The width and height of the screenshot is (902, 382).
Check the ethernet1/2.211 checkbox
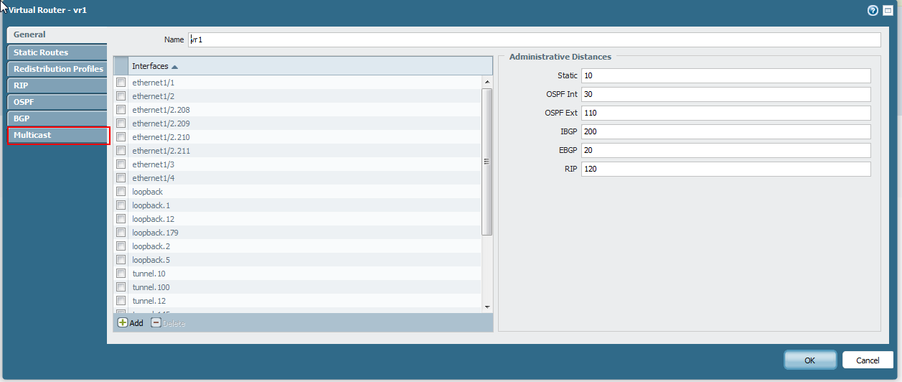[x=121, y=151]
